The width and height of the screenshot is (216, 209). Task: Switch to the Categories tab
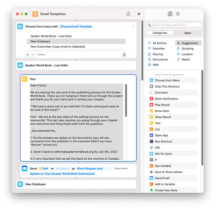[160, 33]
